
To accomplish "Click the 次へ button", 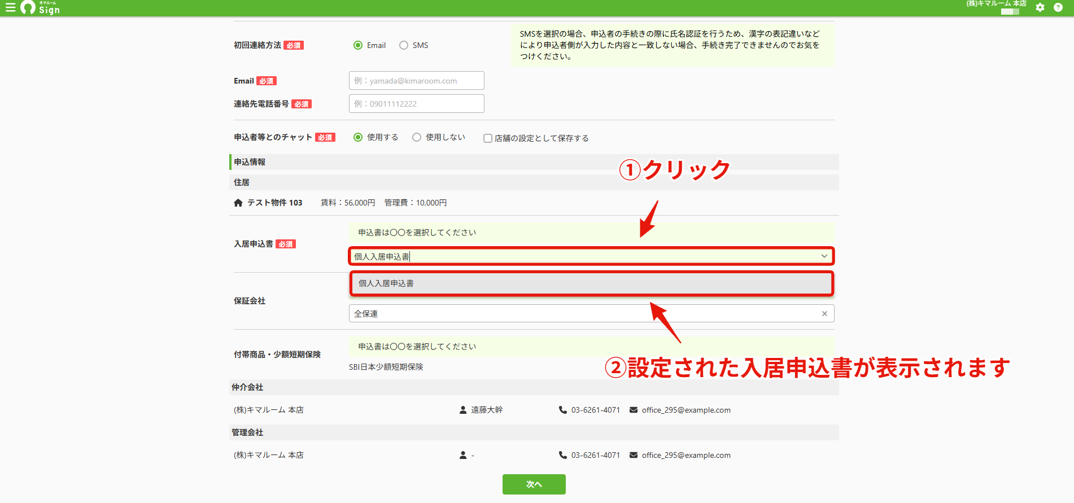I will click(x=534, y=484).
